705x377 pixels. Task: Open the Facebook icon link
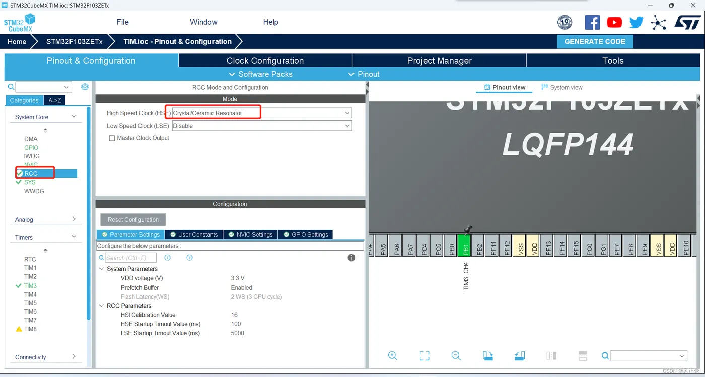pyautogui.click(x=592, y=22)
